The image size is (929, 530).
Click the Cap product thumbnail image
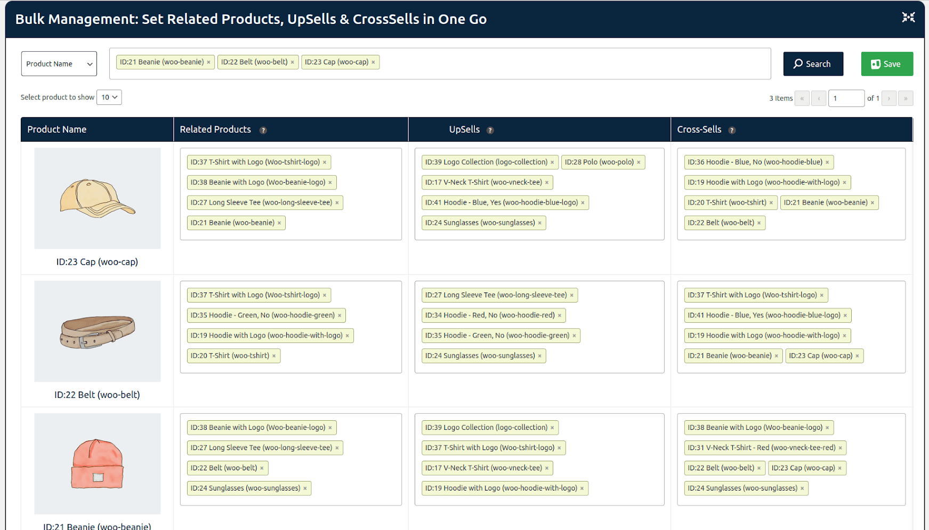[x=98, y=198]
